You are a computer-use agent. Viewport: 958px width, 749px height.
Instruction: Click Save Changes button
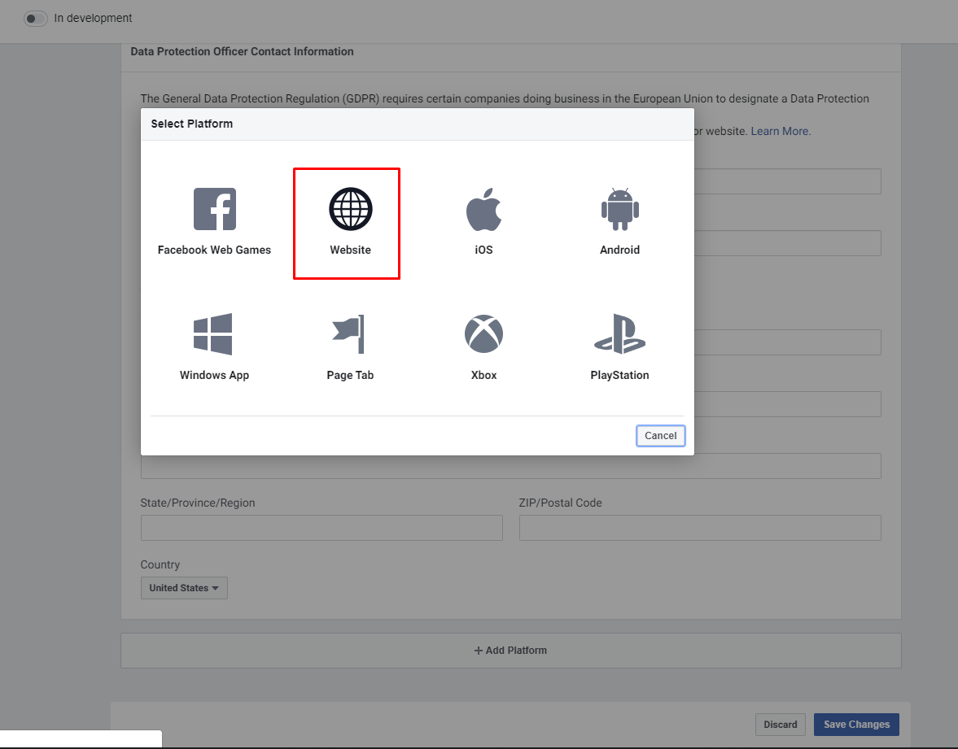click(856, 725)
